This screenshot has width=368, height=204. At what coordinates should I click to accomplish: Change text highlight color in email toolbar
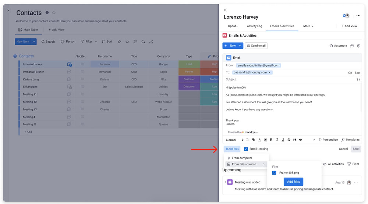pos(265,140)
